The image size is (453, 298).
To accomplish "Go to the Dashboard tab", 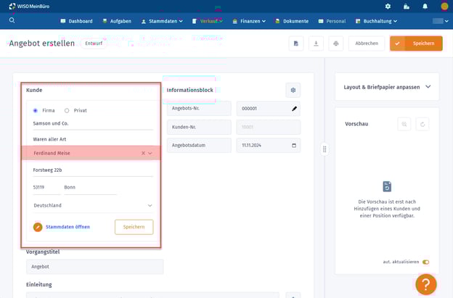I will point(76,21).
